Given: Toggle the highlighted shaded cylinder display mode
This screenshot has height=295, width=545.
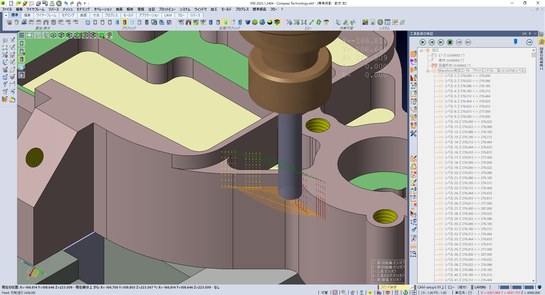Looking at the screenshot, I should tap(125, 22).
